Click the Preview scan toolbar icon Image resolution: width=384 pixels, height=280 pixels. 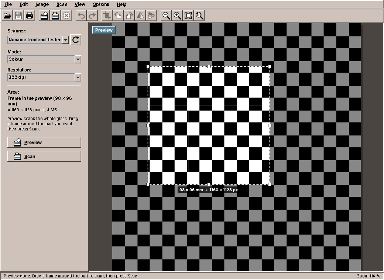point(44,15)
